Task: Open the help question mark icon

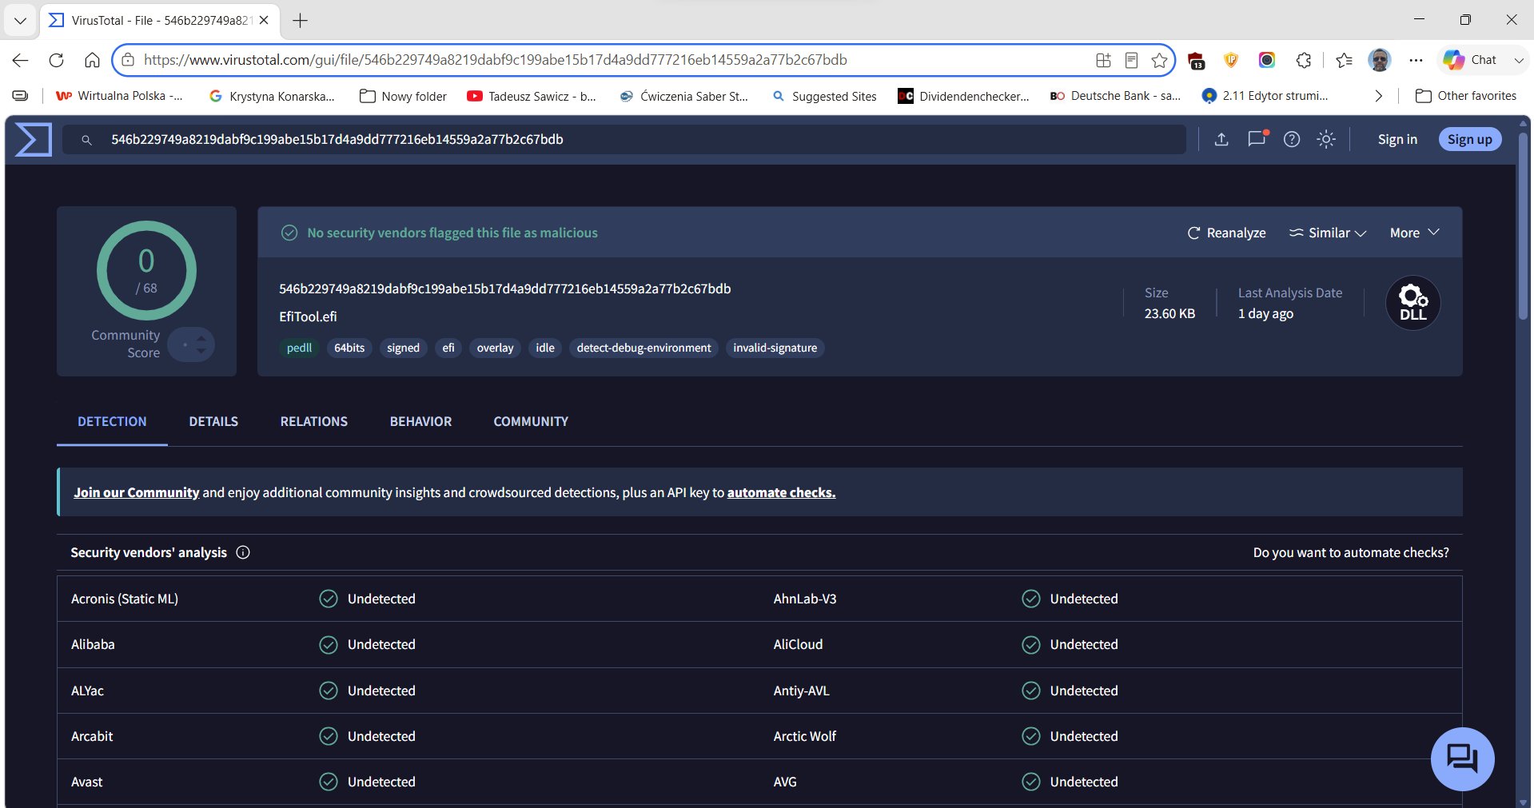Action: 1292,139
